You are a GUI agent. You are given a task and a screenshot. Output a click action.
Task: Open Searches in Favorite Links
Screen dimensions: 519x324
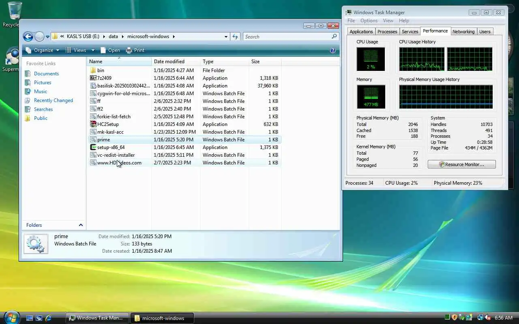pos(43,109)
